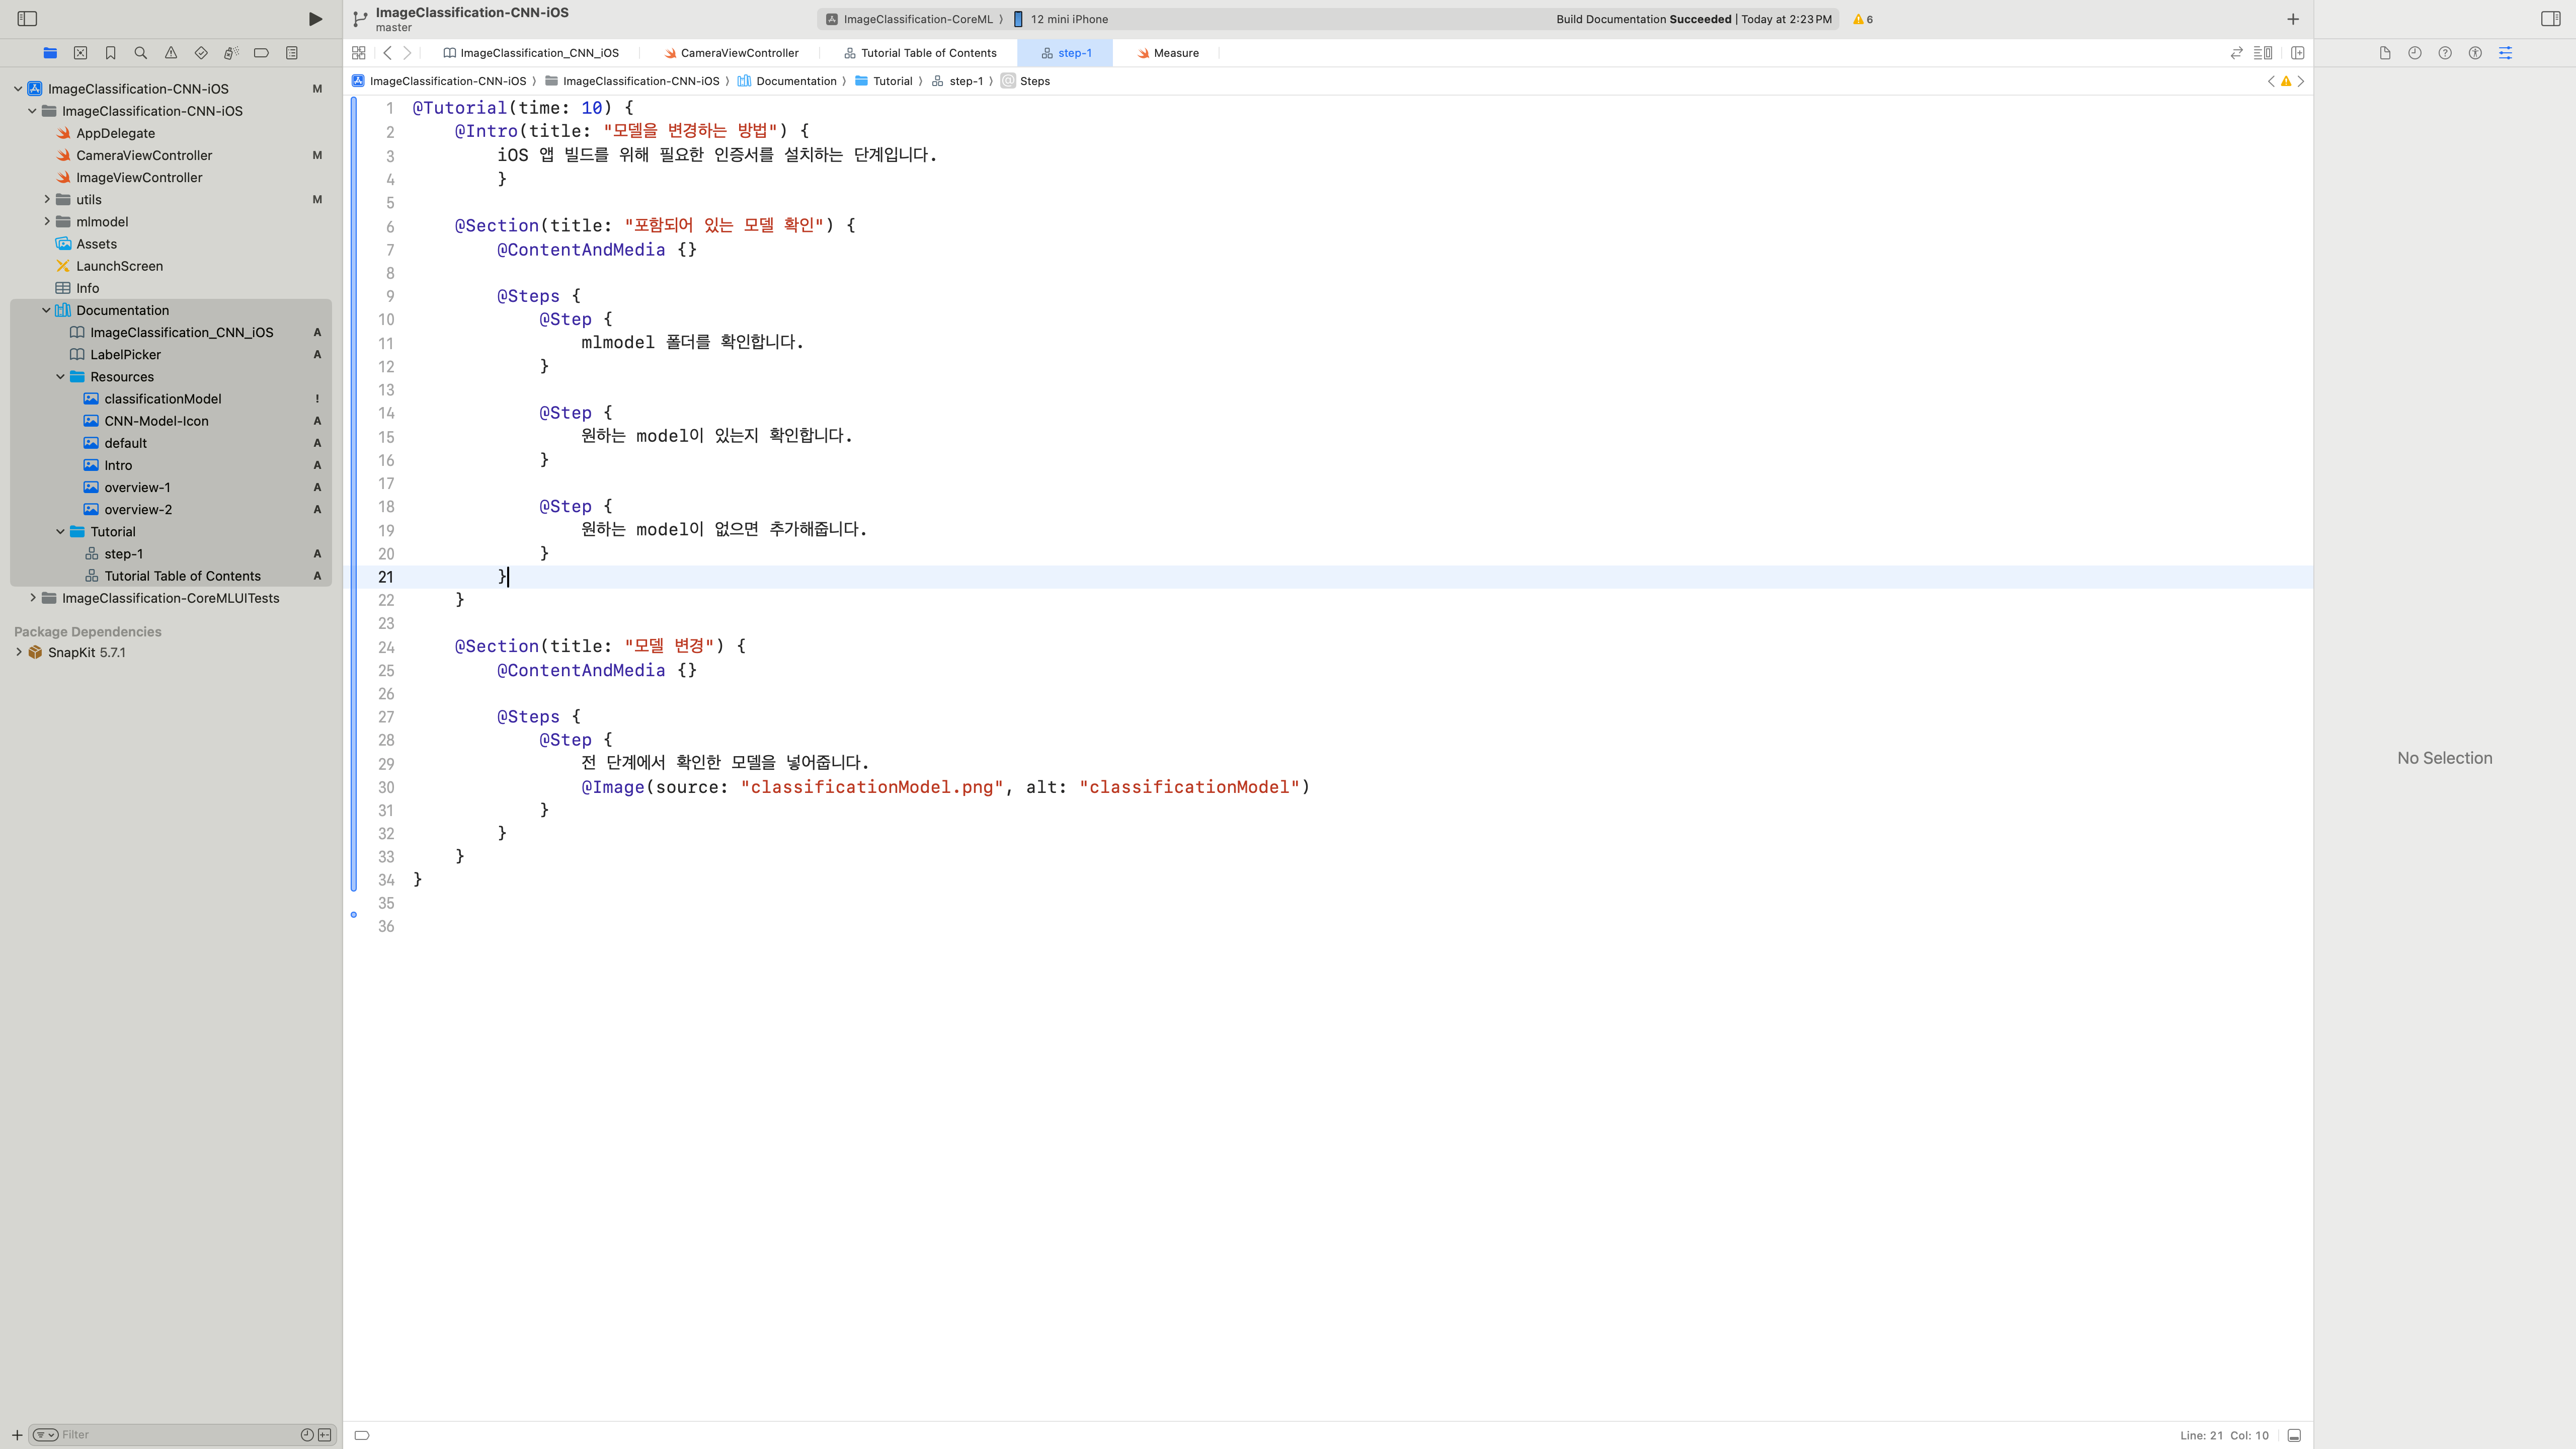The width and height of the screenshot is (2576, 1449).
Task: Open the Debug navigator
Action: pyautogui.click(x=231, y=53)
